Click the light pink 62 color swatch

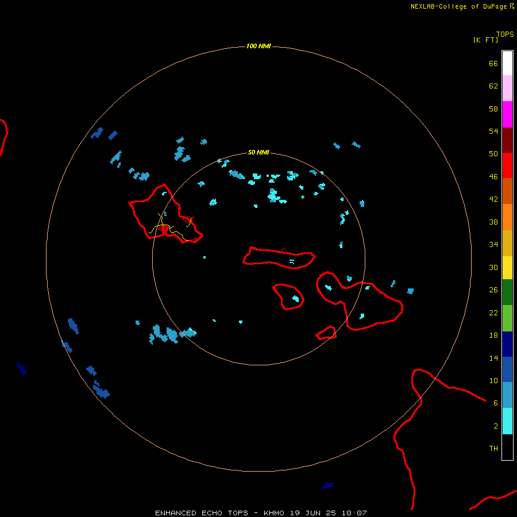pyautogui.click(x=507, y=88)
